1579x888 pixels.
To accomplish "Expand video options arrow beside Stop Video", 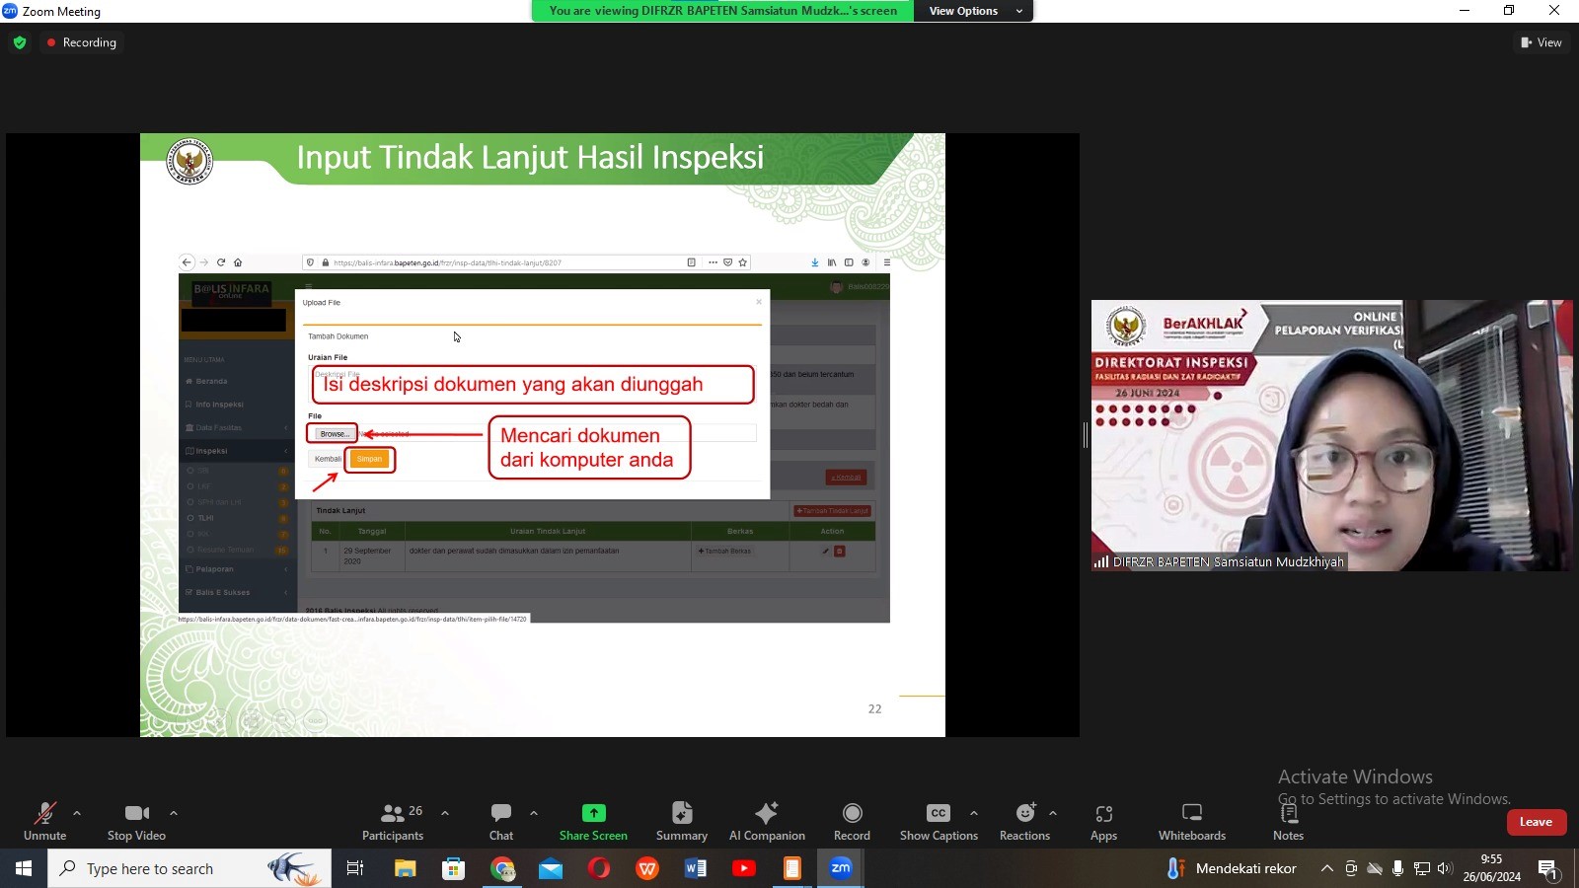I will click(x=174, y=813).
